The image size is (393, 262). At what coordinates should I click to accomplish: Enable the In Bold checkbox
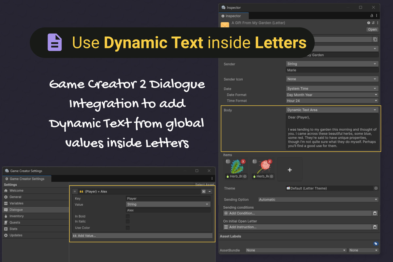coord(127,216)
